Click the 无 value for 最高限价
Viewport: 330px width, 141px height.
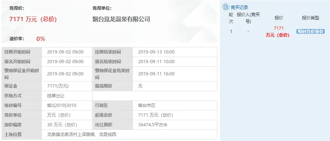(140, 86)
